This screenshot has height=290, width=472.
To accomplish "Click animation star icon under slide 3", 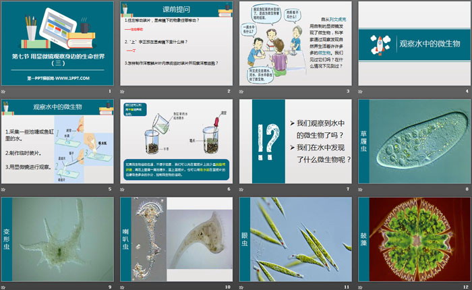I will (241, 91).
